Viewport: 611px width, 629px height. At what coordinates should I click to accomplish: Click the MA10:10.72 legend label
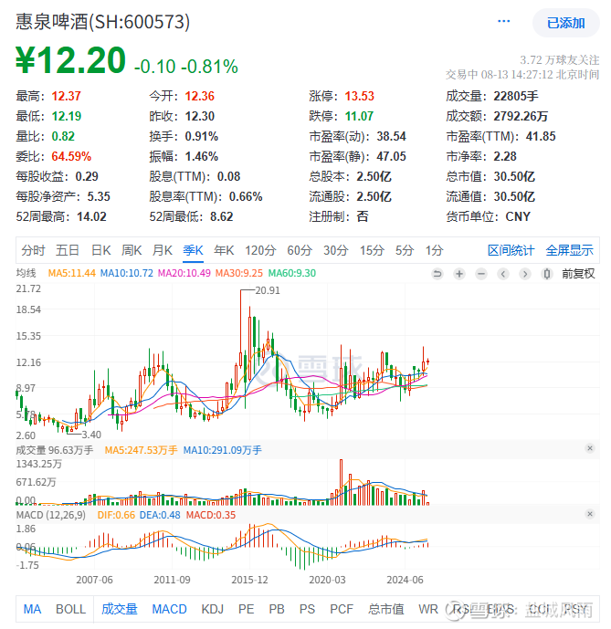(126, 273)
